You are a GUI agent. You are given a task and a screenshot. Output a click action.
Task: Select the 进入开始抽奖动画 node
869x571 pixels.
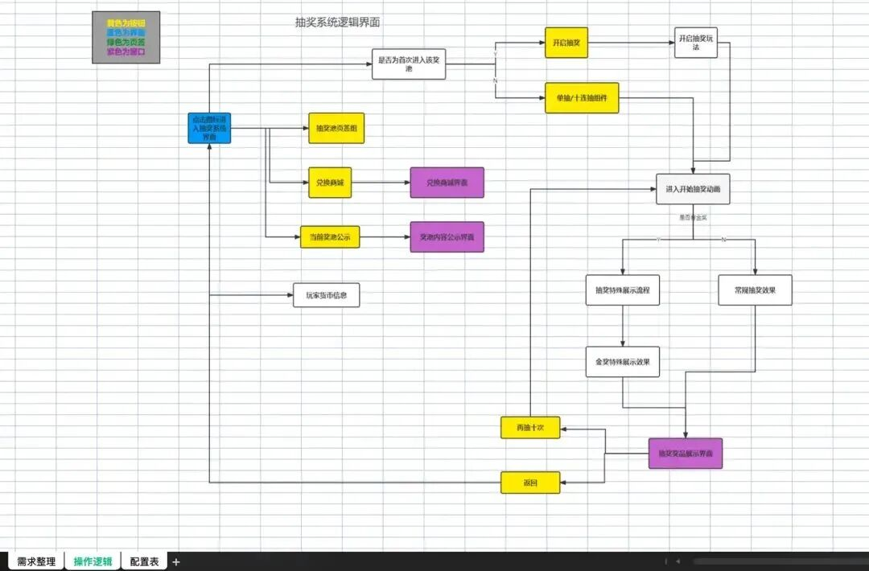(693, 189)
